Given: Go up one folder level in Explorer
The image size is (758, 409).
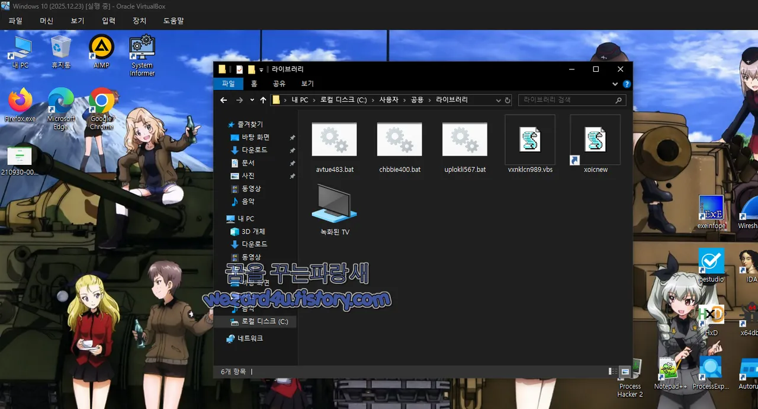Looking at the screenshot, I should [x=263, y=100].
